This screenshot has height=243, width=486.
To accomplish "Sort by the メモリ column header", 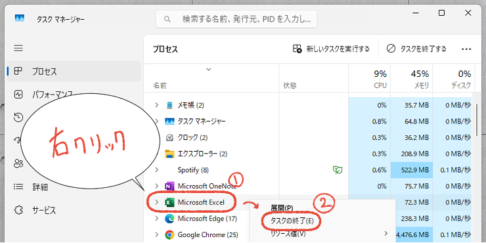I will point(412,79).
